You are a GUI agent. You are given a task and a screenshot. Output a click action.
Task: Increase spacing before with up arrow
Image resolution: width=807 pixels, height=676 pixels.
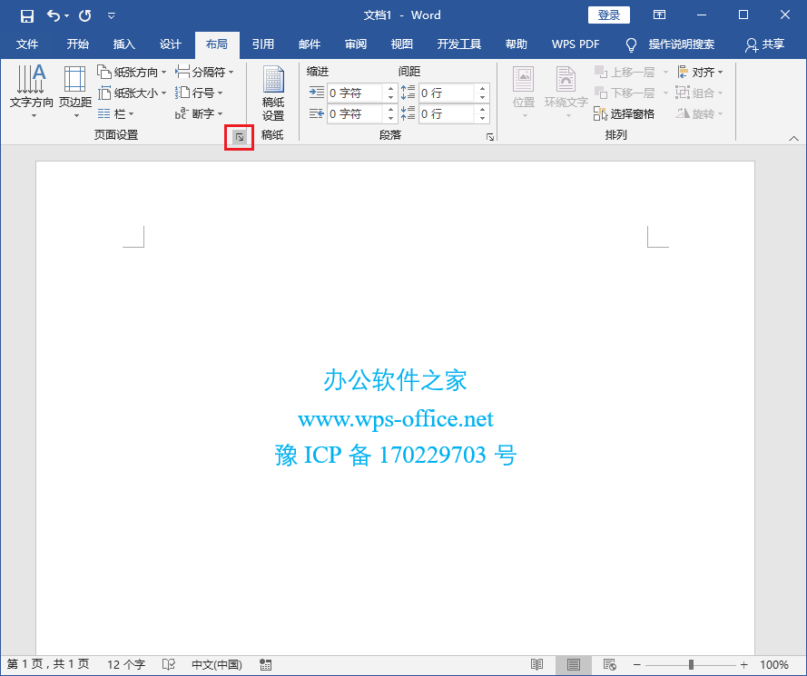pos(482,89)
